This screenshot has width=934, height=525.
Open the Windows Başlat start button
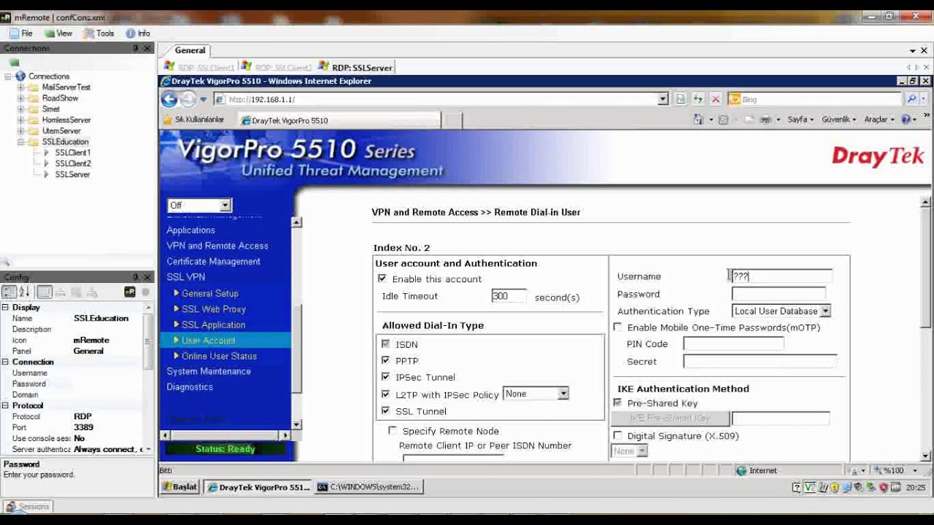click(x=180, y=487)
